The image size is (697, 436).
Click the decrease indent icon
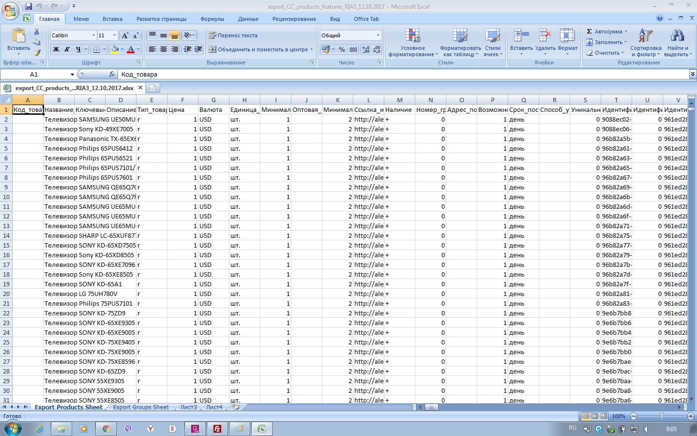click(x=187, y=49)
